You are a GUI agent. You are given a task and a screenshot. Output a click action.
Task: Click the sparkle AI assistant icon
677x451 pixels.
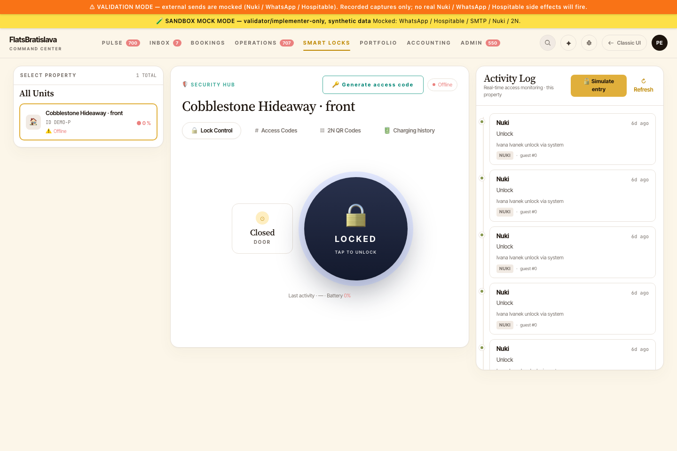pos(568,43)
